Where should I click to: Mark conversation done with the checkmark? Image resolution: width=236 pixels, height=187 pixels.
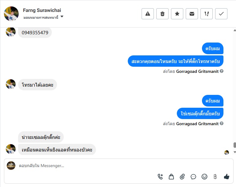[221, 14]
